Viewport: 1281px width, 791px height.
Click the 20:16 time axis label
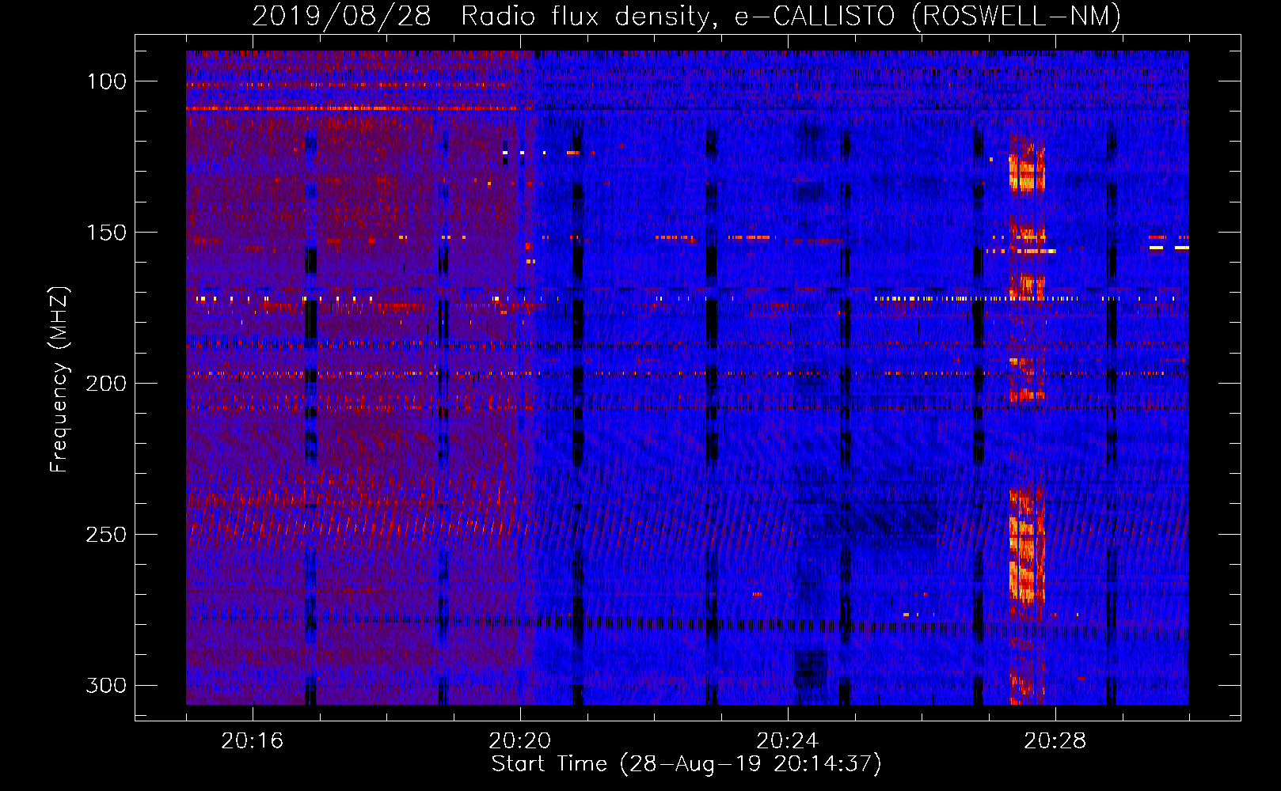click(x=252, y=741)
